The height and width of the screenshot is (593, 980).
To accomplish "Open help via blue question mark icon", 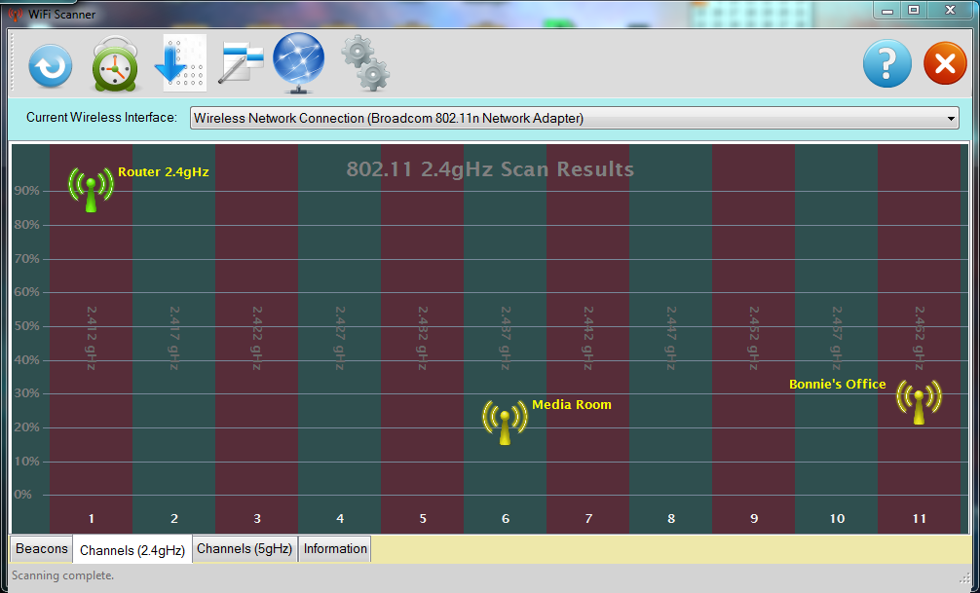I will click(886, 65).
